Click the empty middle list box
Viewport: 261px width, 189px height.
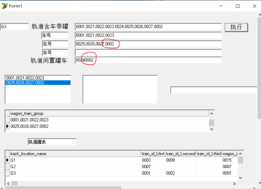click(x=120, y=89)
